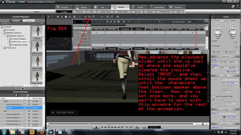This screenshot has height=135, width=241.
Task: Open Timeline zoom-in icon
Action: click(x=108, y=22)
